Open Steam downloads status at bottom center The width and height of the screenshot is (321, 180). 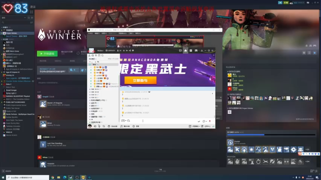coord(160,170)
